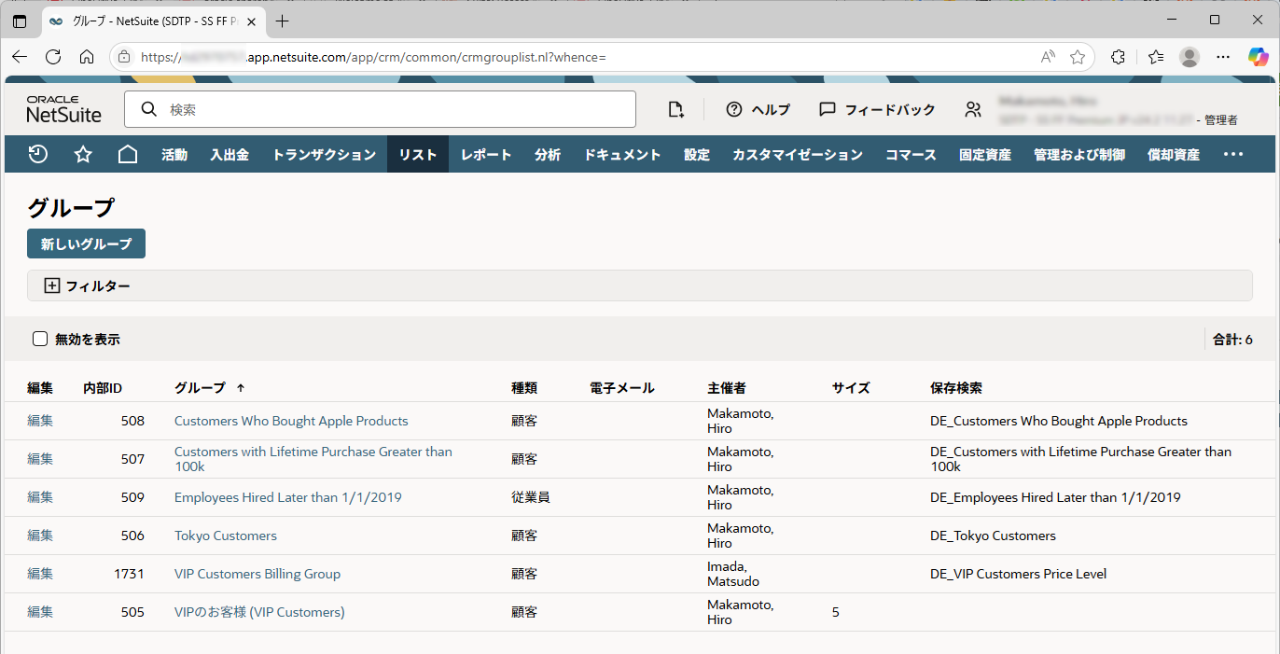Go back with browser back arrow
Image resolution: width=1280 pixels, height=654 pixels.
20,57
